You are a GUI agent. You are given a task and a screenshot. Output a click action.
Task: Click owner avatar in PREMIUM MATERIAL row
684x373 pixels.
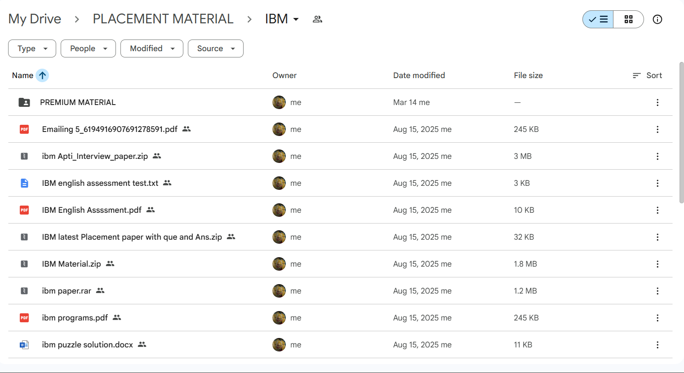(279, 102)
